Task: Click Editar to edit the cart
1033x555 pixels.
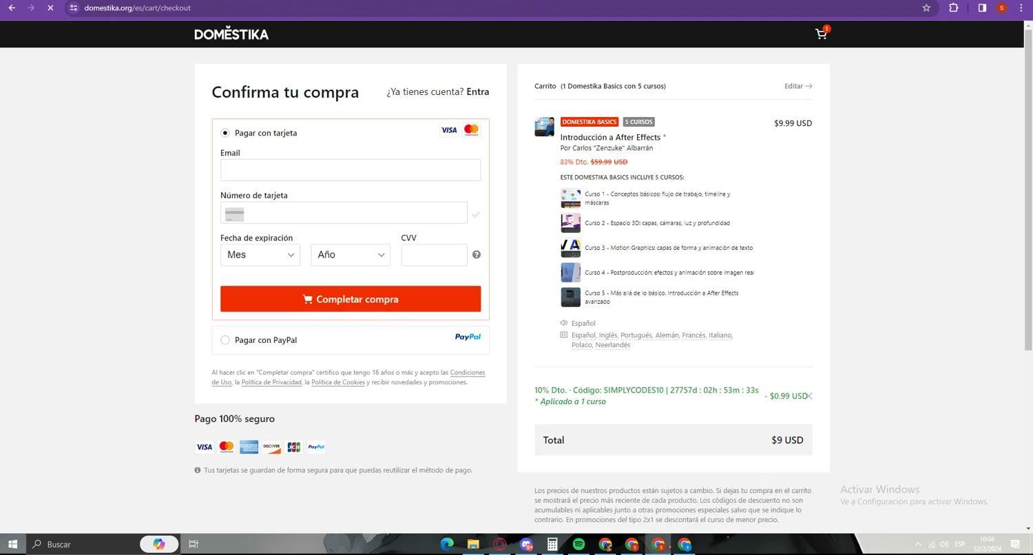Action: (x=798, y=86)
